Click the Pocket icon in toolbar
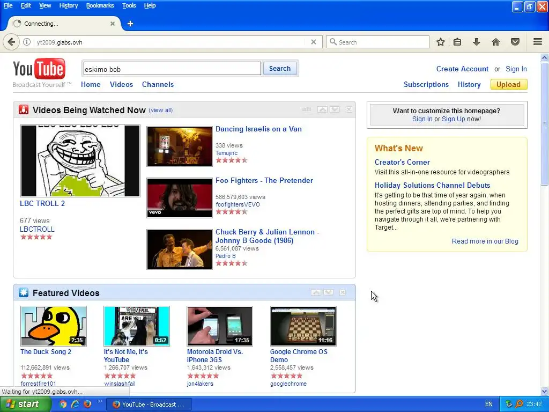549x412 pixels. (x=515, y=42)
